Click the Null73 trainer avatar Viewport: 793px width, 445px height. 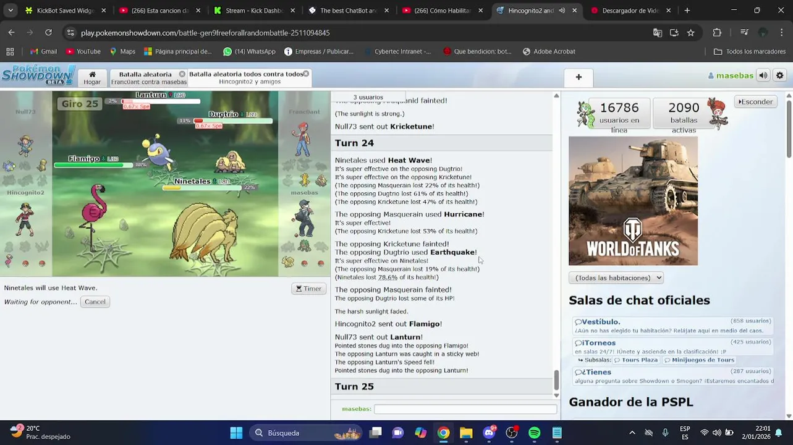tap(25, 145)
